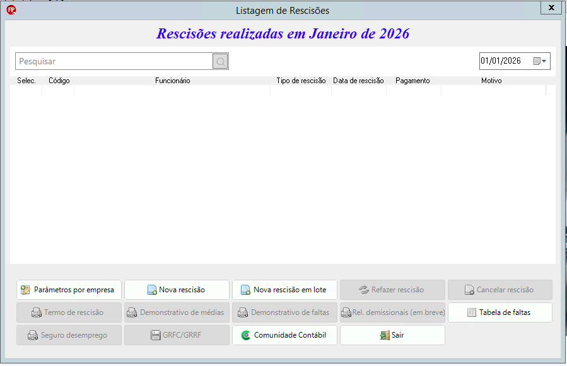Image resolution: width=567 pixels, height=366 pixels.
Task: Click Refazer rescisão button
Action: (x=392, y=290)
